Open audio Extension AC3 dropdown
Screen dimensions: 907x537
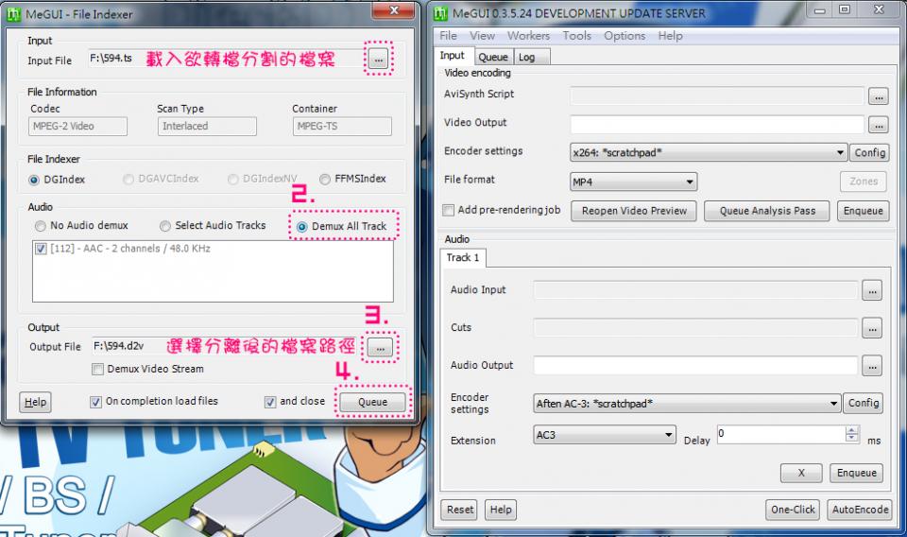(x=605, y=435)
